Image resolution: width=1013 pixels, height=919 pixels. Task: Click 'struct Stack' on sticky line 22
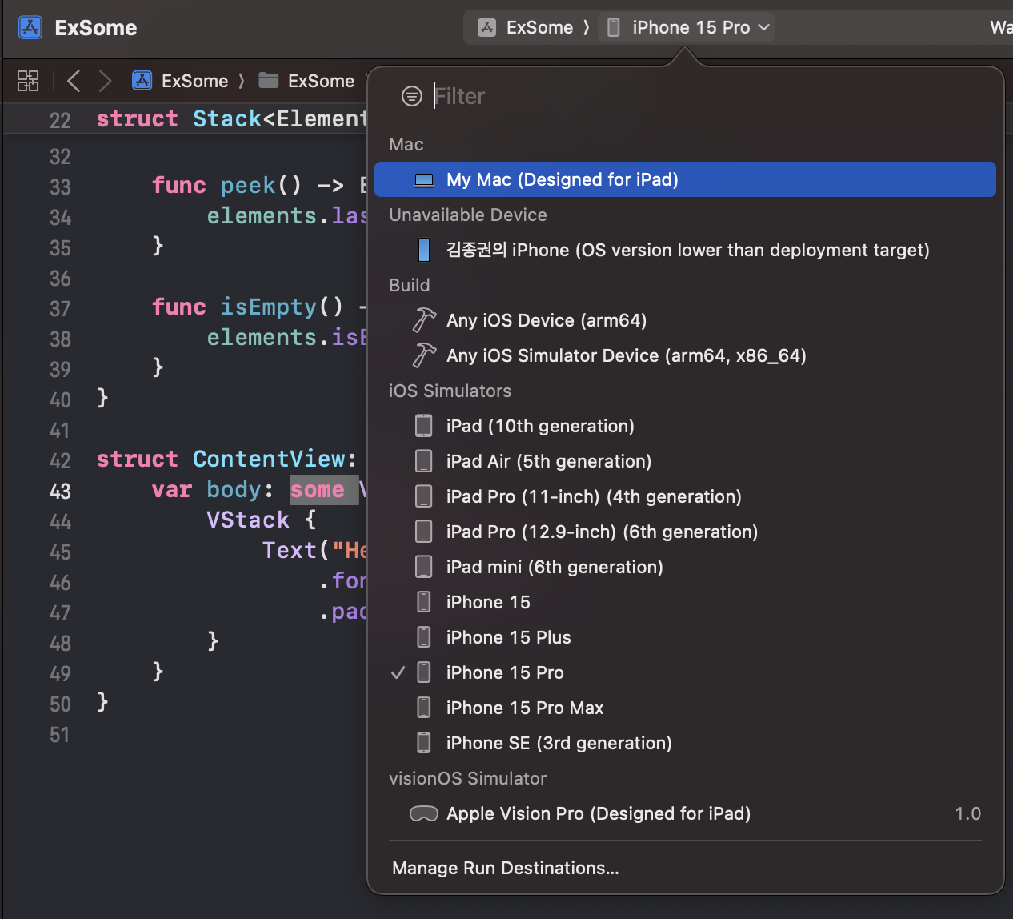[179, 119]
